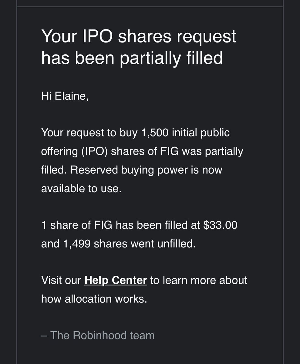This screenshot has width=300, height=364.
Task: Click the 'available to use.' text
Action: point(81,188)
